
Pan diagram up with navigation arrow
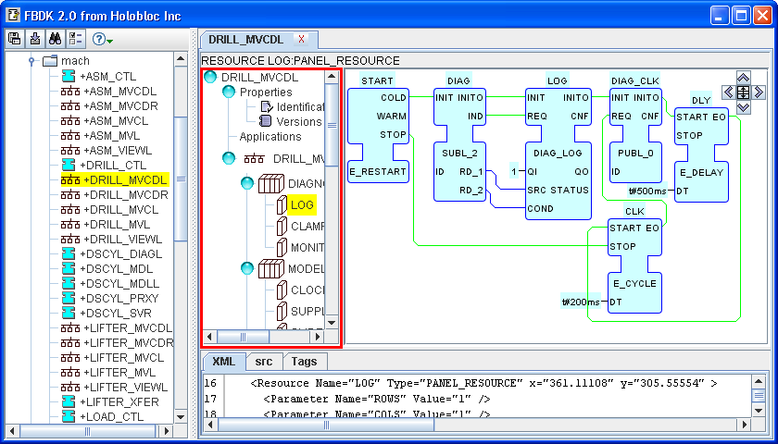(743, 78)
